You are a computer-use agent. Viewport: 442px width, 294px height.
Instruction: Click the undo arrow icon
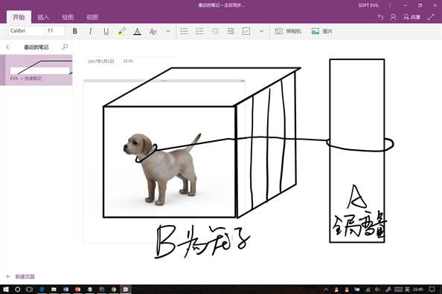click(380, 17)
